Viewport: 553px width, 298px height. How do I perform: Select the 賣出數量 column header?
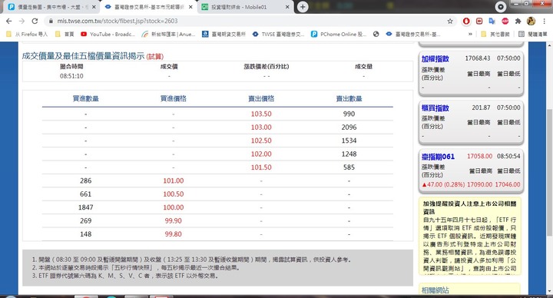coord(349,99)
